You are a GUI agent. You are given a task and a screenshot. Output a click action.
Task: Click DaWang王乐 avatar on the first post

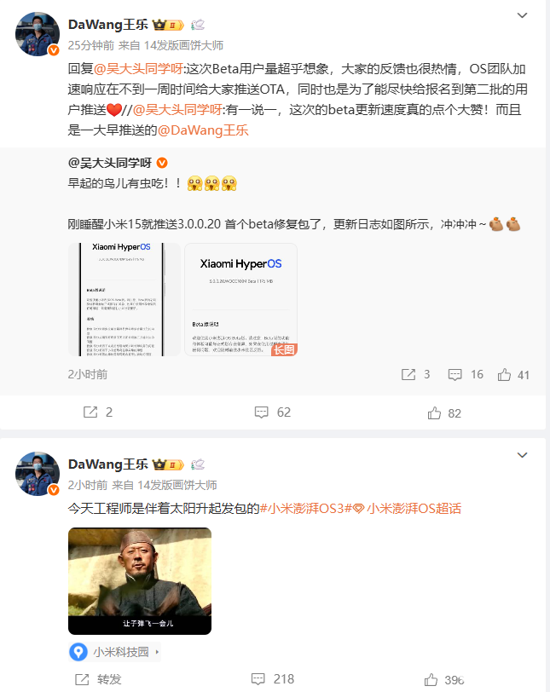click(x=38, y=34)
